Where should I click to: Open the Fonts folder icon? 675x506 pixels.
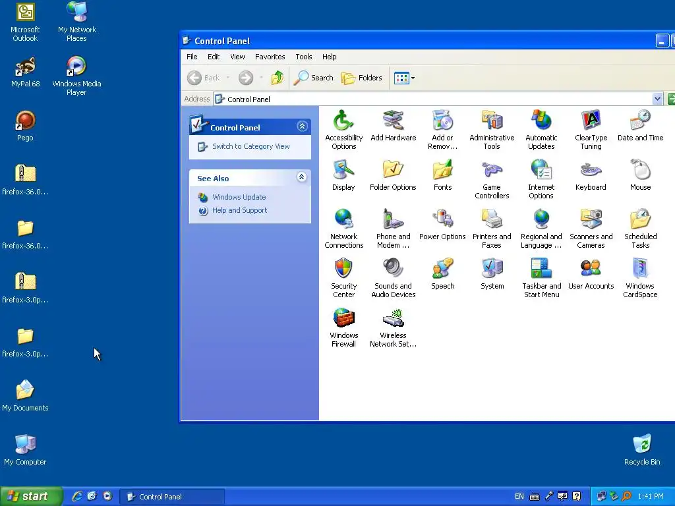442,175
